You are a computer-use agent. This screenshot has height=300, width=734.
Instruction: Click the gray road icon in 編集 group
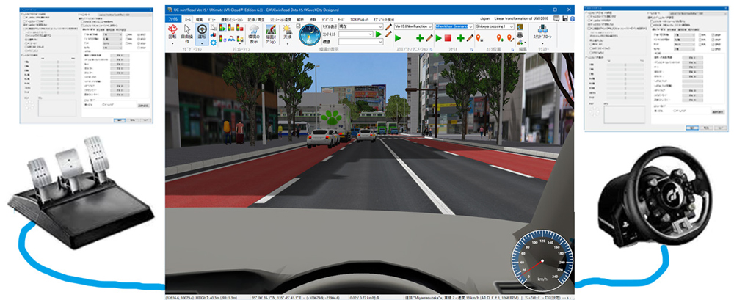pyautogui.click(x=520, y=34)
